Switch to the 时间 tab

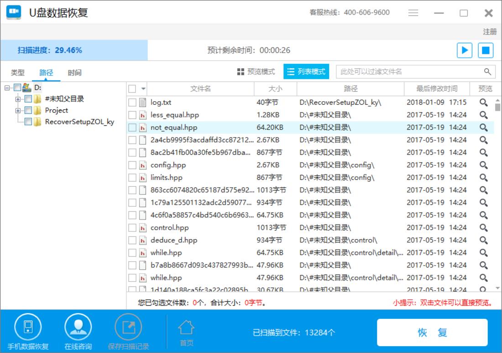(75, 72)
